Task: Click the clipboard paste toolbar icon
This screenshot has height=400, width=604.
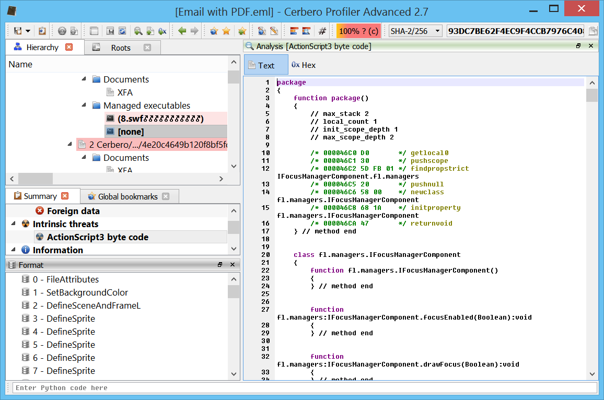Action: pyautogui.click(x=42, y=31)
